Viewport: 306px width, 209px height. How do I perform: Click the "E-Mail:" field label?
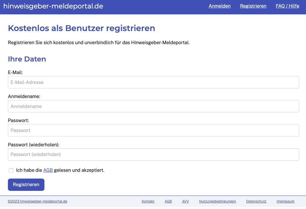coord(15,72)
